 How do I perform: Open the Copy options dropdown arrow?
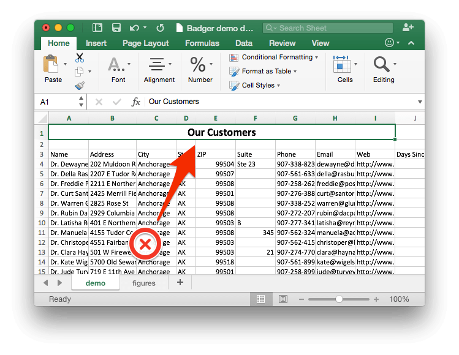pyautogui.click(x=90, y=72)
